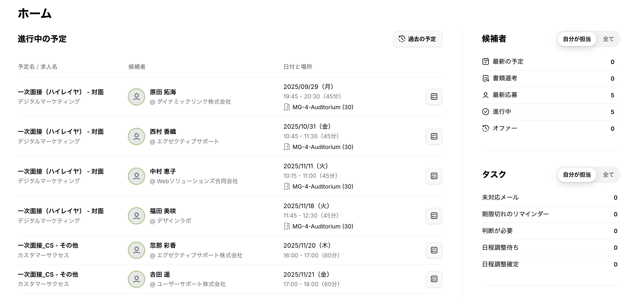Screen dimensions: 635x297
Task: Click detail icon on 中村 恵子 row
Action: pos(434,176)
